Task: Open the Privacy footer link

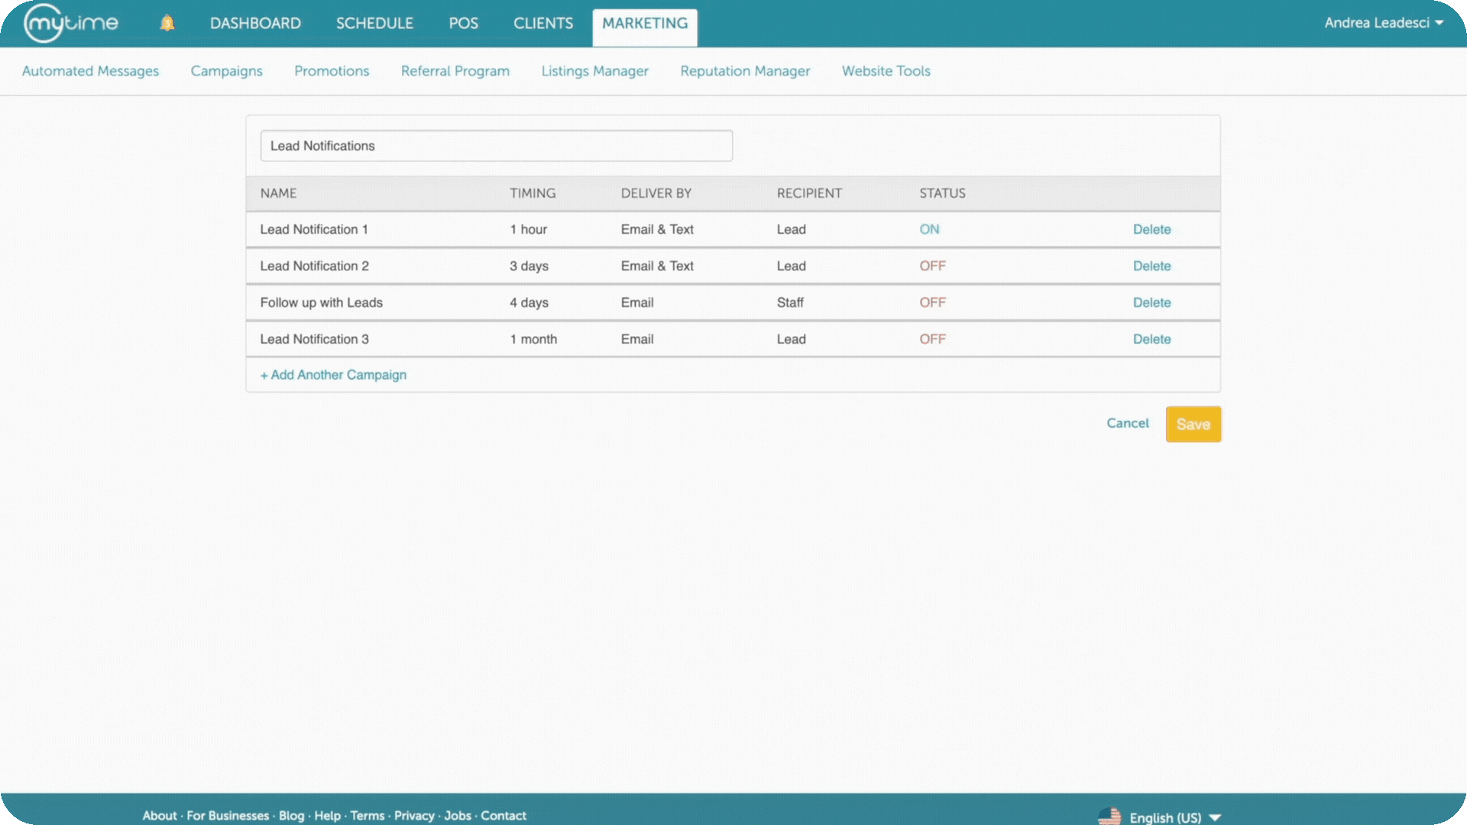Action: coord(414,816)
